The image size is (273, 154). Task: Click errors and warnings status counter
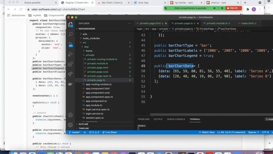(x=94, y=132)
